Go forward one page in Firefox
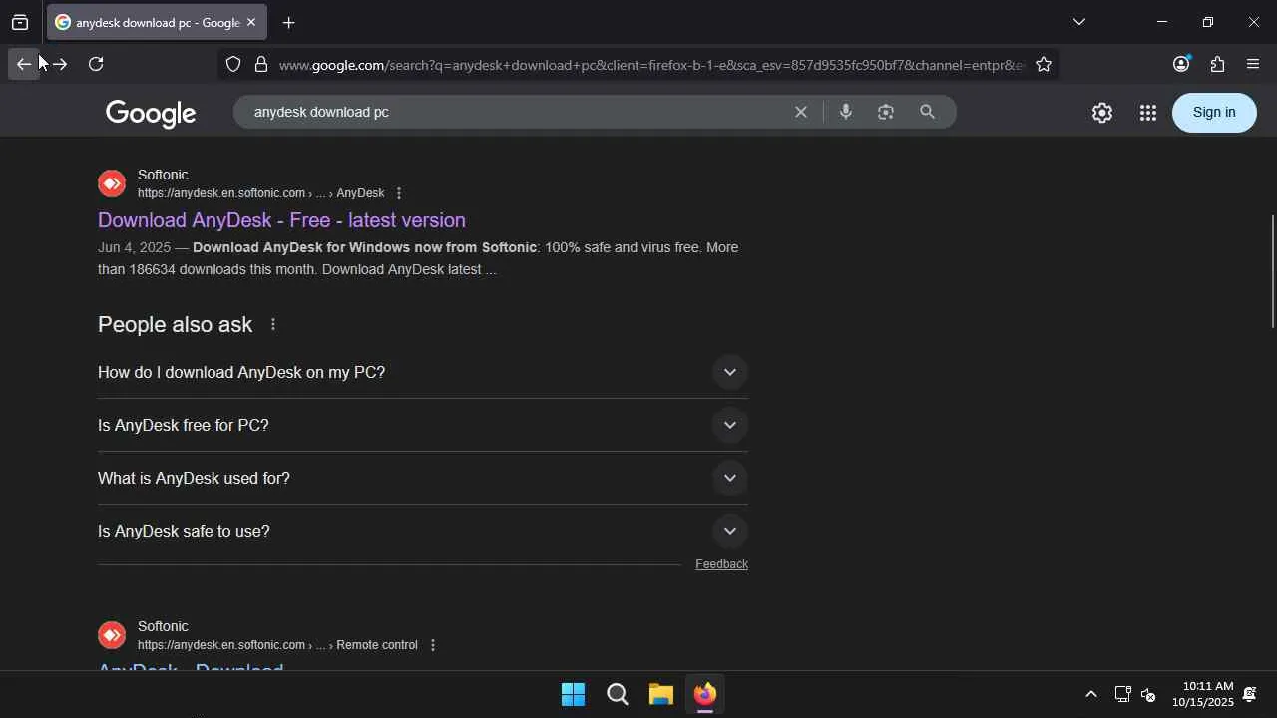The height and width of the screenshot is (718, 1277). pos(60,64)
